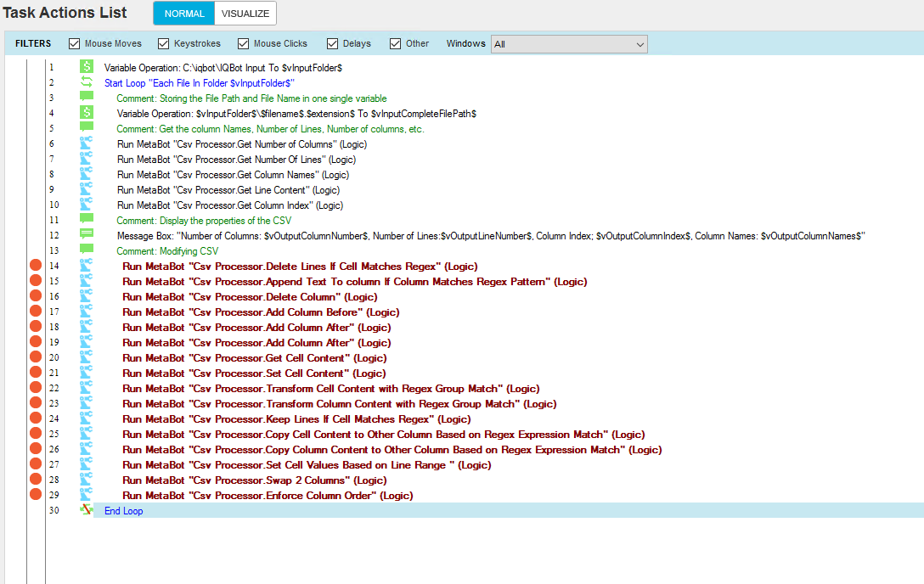Select the Variable Operation line for $vInputFolder$
Image resolution: width=924 pixels, height=584 pixels.
pos(223,68)
